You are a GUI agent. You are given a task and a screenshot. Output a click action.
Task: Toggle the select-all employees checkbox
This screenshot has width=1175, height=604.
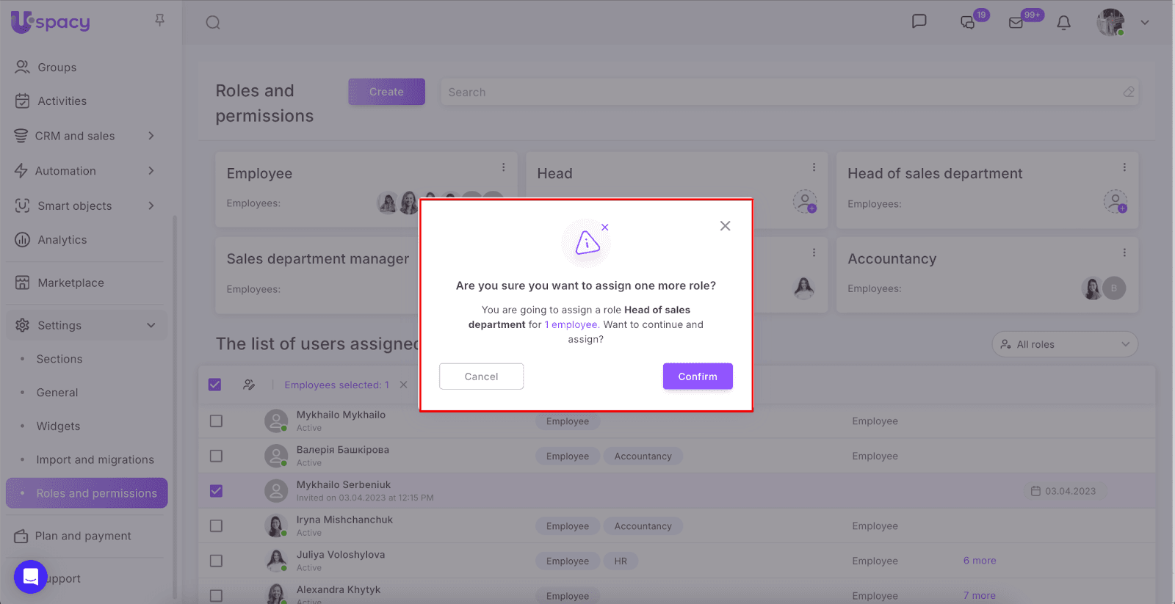[x=215, y=385]
